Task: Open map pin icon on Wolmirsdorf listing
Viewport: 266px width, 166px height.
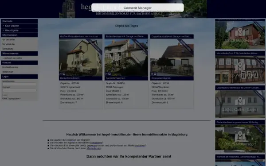Action: [240, 135]
